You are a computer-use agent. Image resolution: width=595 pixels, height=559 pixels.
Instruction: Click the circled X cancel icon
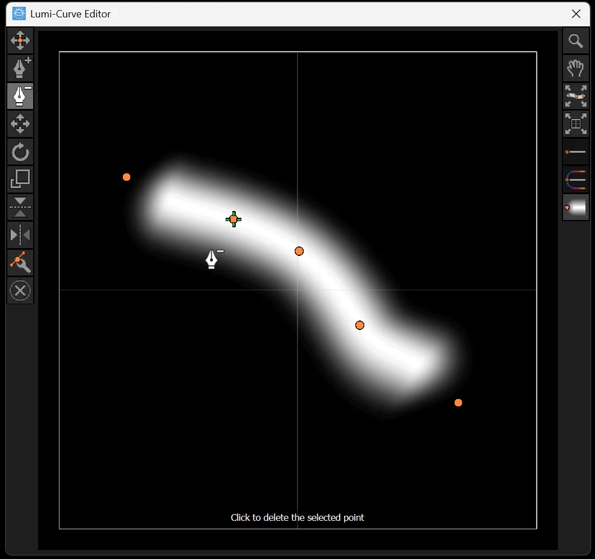[20, 291]
